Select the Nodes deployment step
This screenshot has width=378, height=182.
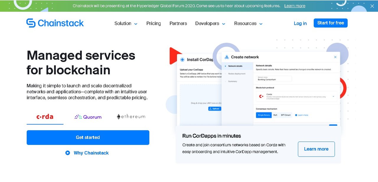coord(237,74)
